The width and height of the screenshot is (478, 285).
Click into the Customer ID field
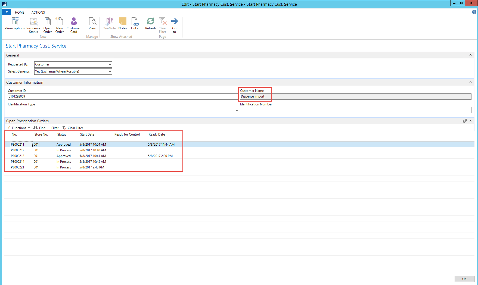tap(122, 96)
